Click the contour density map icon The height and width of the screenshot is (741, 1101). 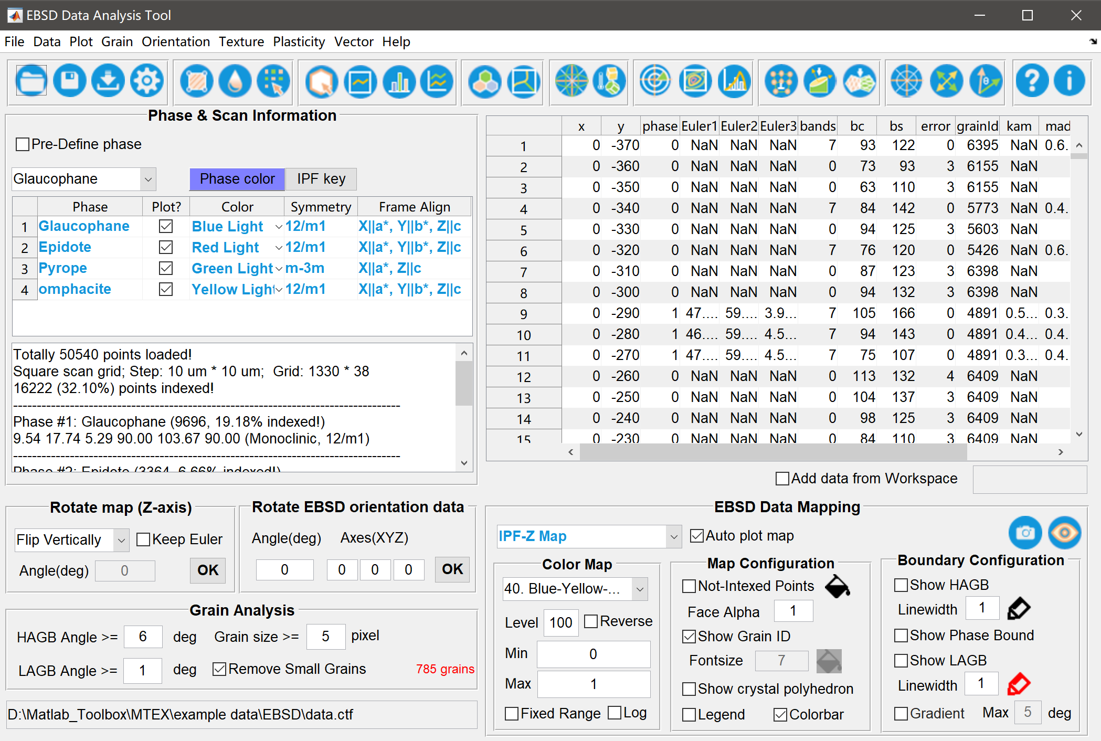tap(695, 81)
